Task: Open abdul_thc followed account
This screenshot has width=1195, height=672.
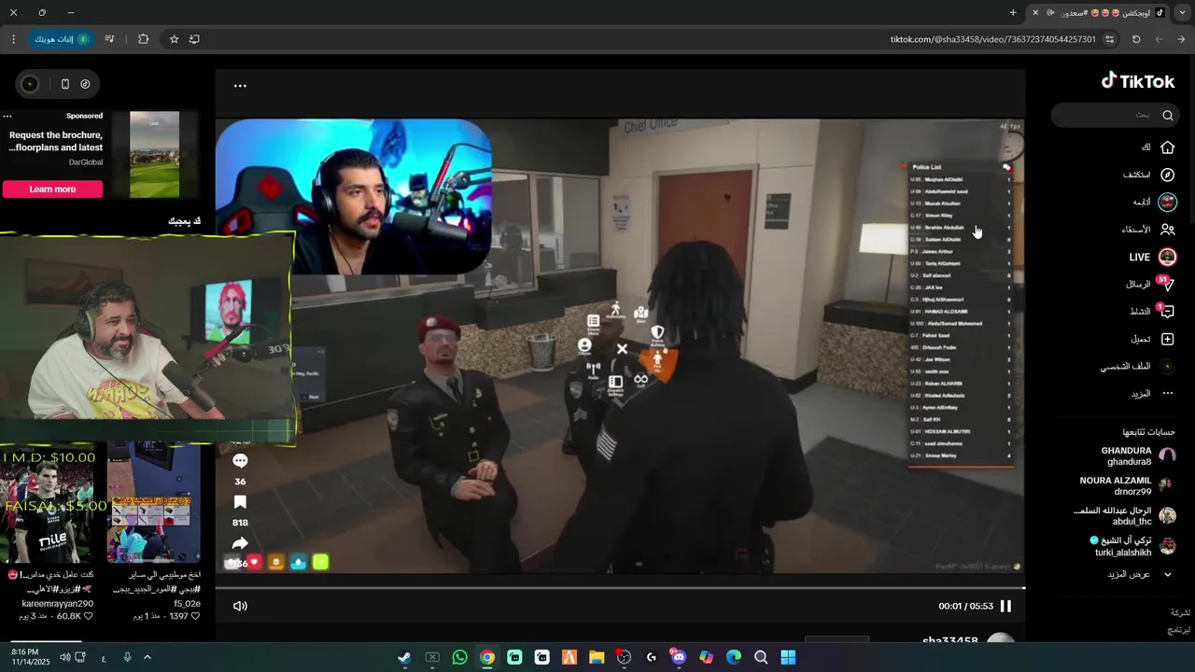Action: 1125,515
